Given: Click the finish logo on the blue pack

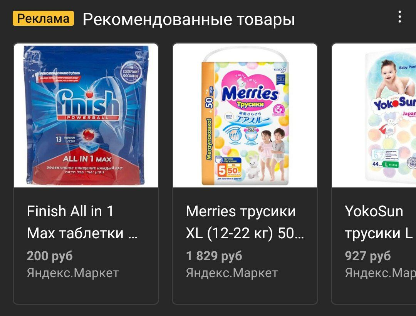Looking at the screenshot, I should coord(87,104).
